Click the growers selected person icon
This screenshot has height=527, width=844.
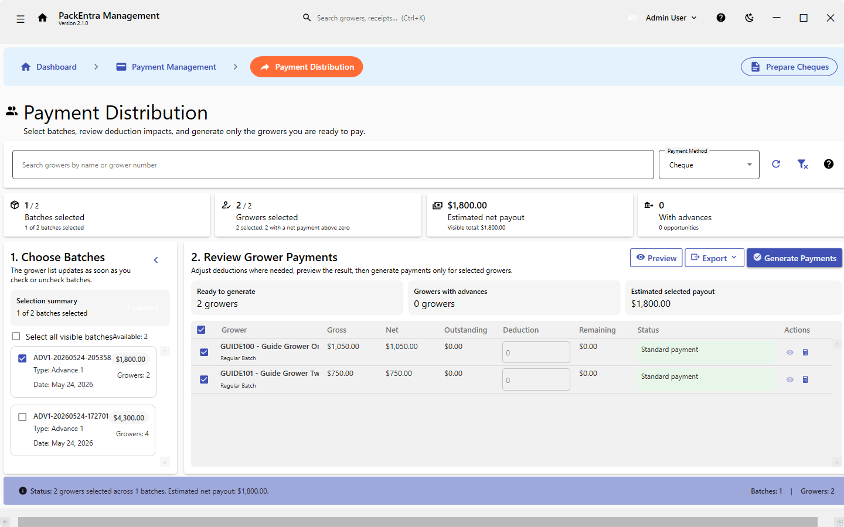(x=226, y=205)
